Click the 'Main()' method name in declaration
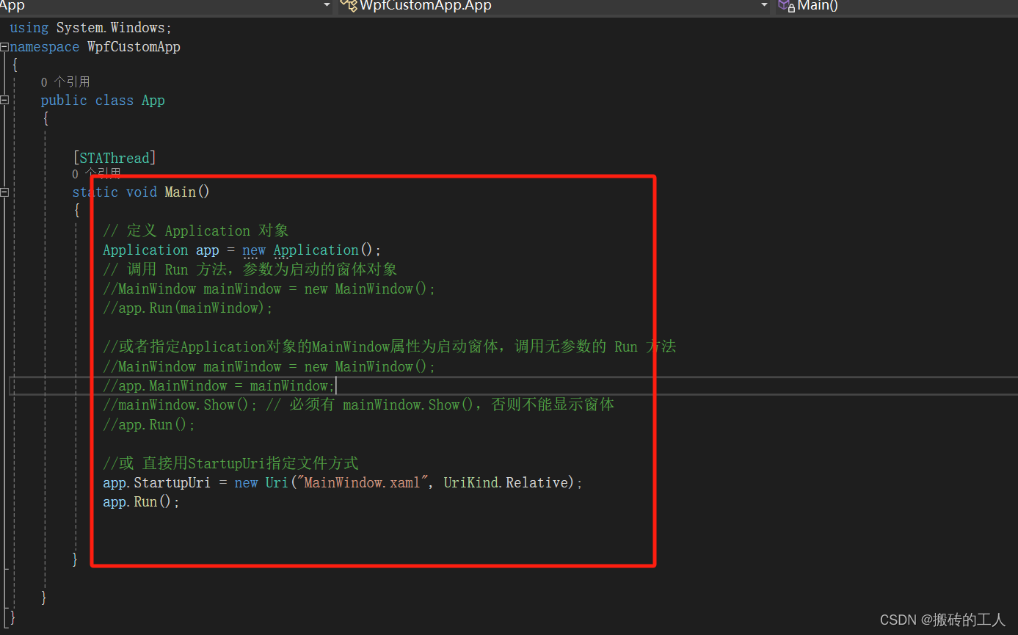The image size is (1018, 635). click(x=187, y=192)
